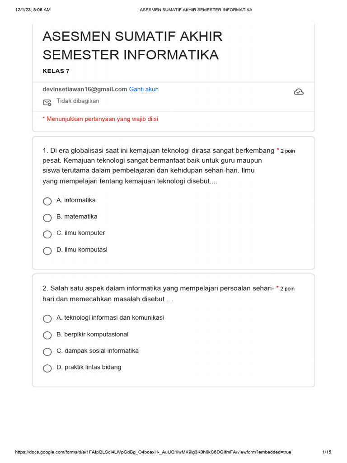Click question 2 text about aspek informatika
Image resolution: width=347 pixels, height=463 pixels.
click(158, 293)
